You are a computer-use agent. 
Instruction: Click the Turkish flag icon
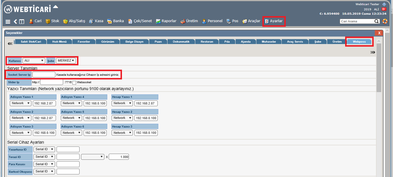click(x=384, y=9)
